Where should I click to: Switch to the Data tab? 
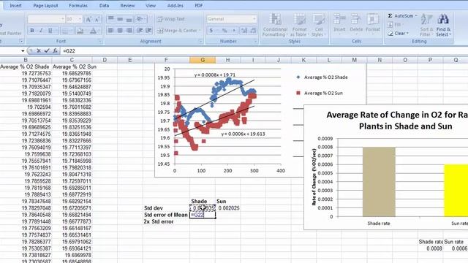(x=104, y=5)
